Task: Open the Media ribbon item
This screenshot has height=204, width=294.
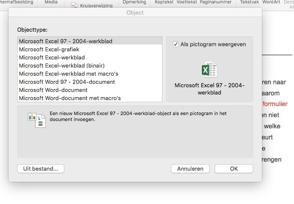Action: pyautogui.click(x=51, y=2)
